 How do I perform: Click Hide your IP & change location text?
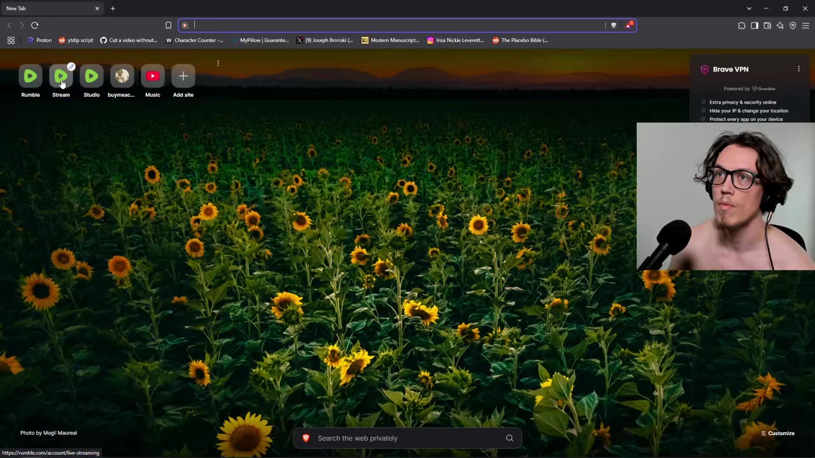tap(749, 111)
